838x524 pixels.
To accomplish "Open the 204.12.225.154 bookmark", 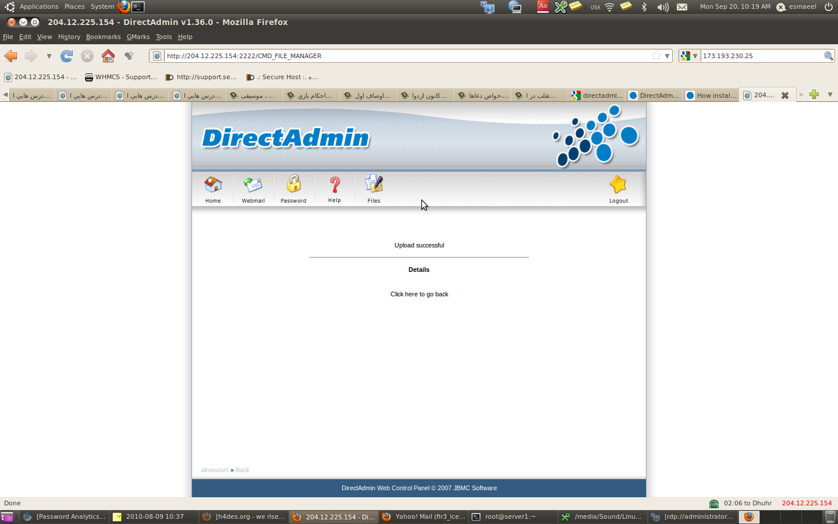I will [x=40, y=77].
